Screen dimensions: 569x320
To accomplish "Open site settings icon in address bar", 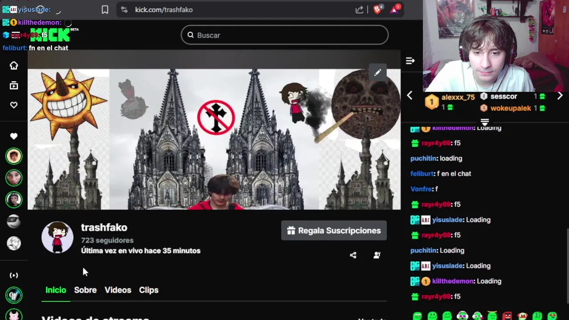I will coord(124,10).
